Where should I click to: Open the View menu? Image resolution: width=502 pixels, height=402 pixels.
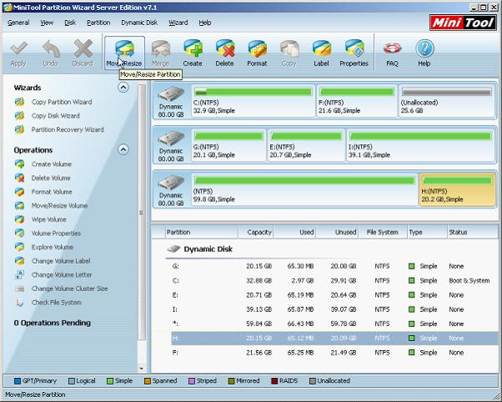coord(47,23)
